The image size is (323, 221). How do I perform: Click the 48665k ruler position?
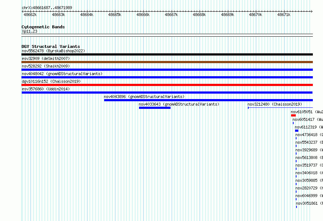tap(115, 15)
